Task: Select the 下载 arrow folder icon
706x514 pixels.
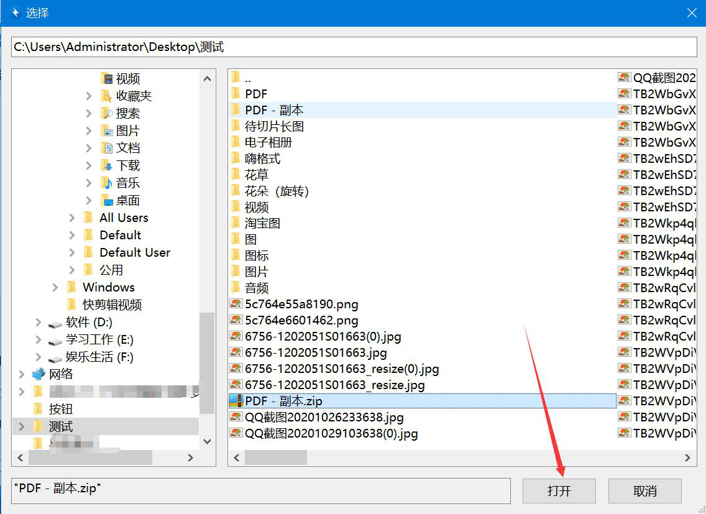Action: [107, 166]
